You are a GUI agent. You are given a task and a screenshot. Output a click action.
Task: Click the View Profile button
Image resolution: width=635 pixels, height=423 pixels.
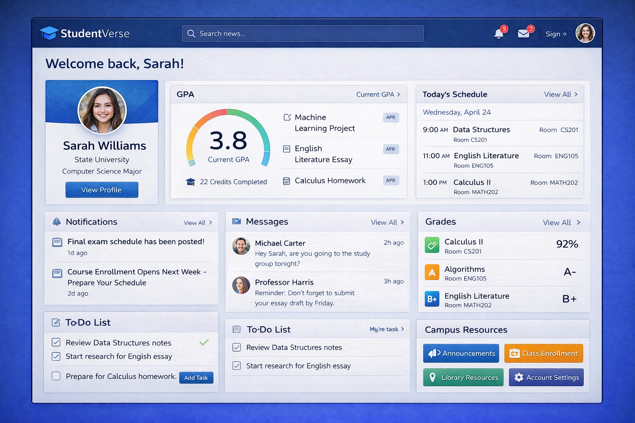coord(102,190)
